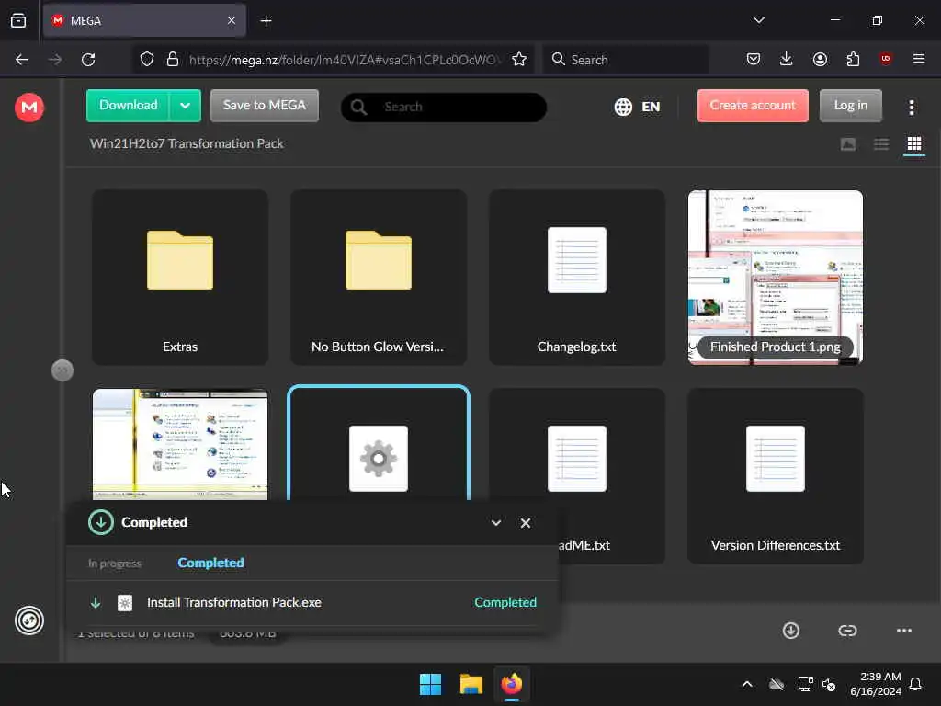Click the sidebar collapse handle circle
Screen dimensions: 941x706
(62, 370)
